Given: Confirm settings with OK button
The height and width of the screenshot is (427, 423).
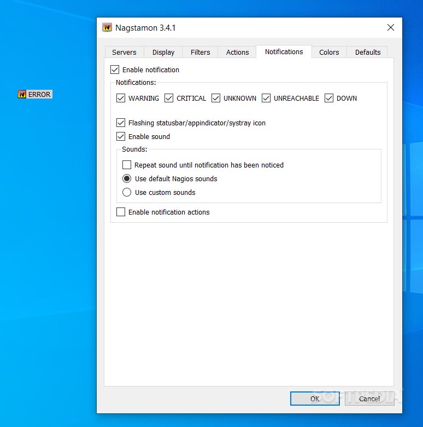Looking at the screenshot, I should 315,399.
